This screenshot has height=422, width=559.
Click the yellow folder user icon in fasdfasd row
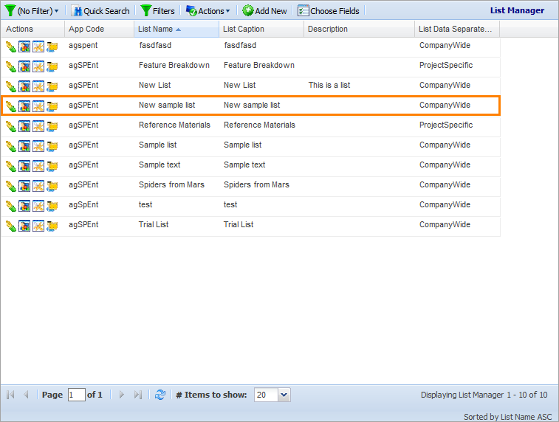click(x=52, y=46)
